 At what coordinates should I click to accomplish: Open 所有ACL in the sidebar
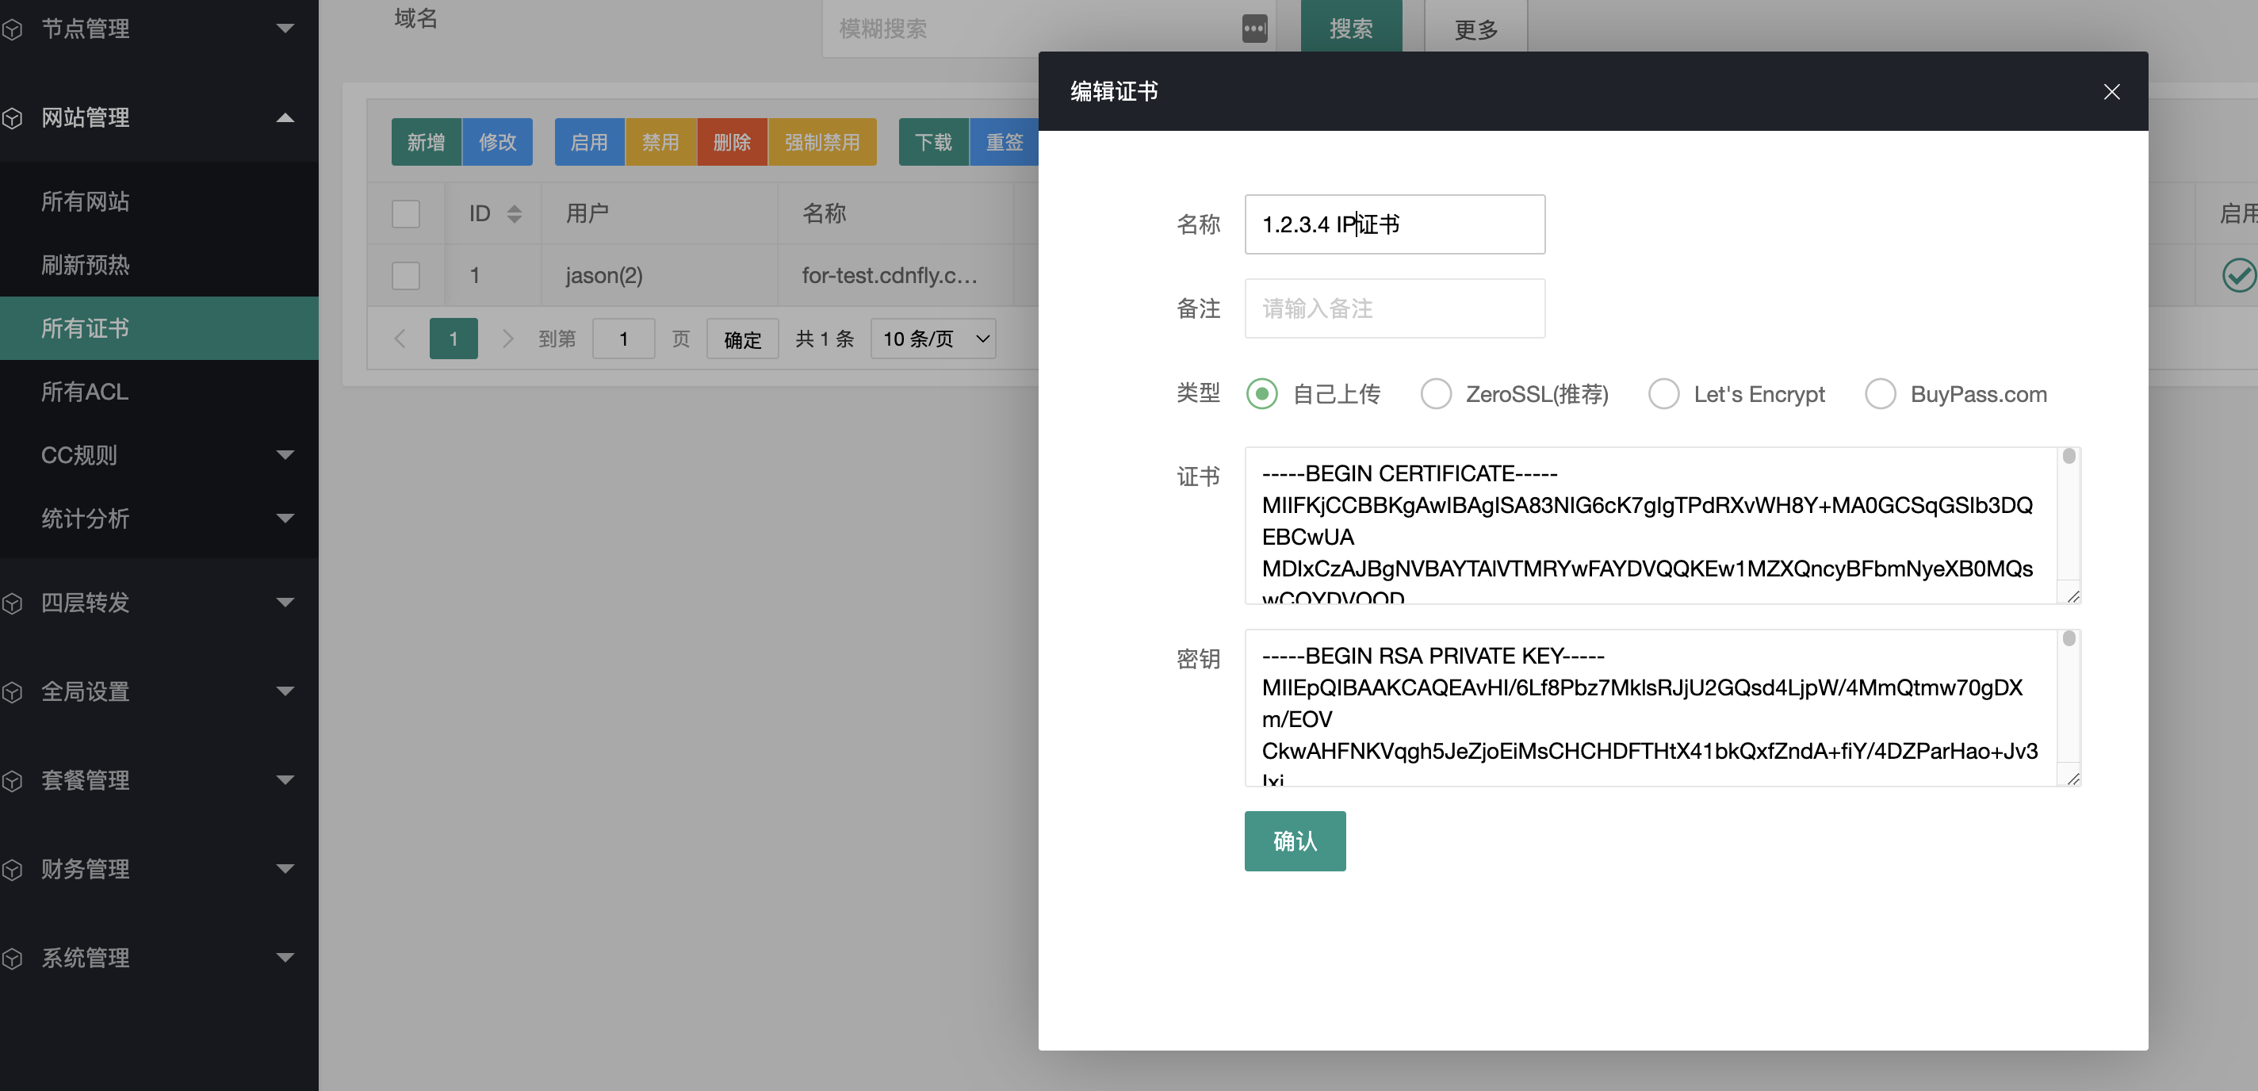pos(85,392)
